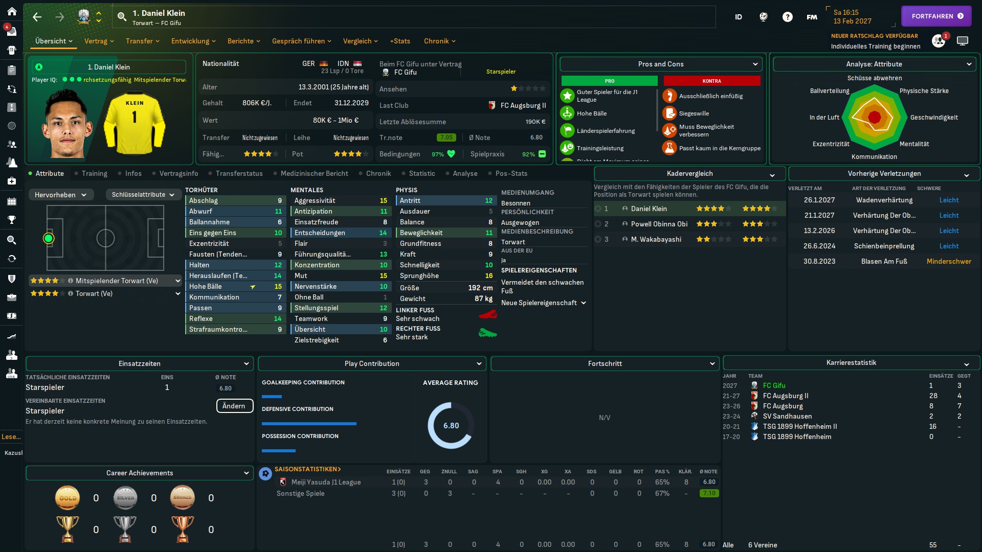Select the M. Wakabayashi radio button
This screenshot has width=982, height=552.
click(597, 239)
